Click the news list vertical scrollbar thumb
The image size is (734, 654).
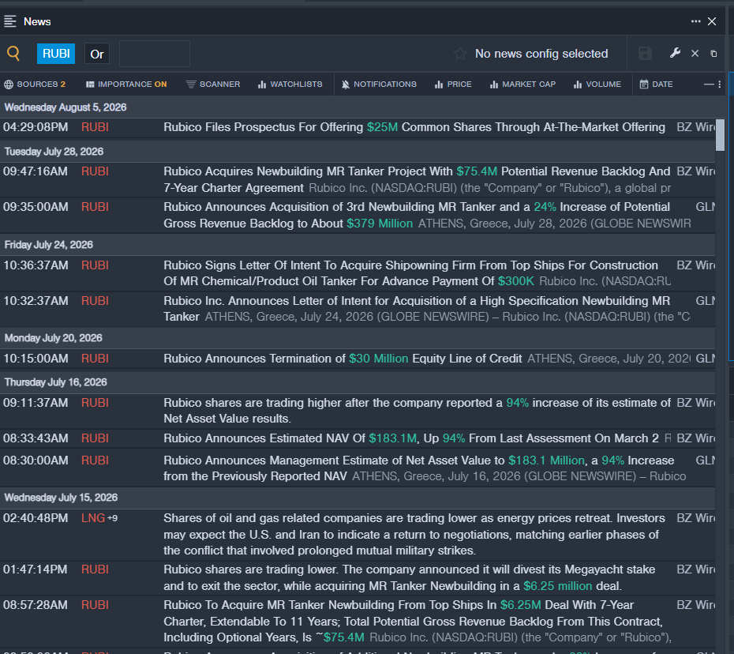pyautogui.click(x=720, y=135)
